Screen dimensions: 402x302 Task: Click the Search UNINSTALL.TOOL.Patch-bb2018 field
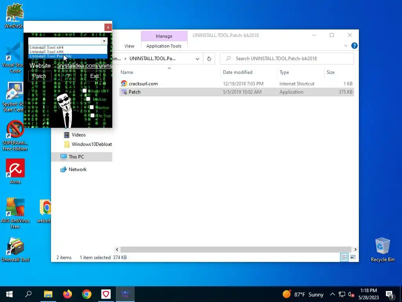pos(287,59)
